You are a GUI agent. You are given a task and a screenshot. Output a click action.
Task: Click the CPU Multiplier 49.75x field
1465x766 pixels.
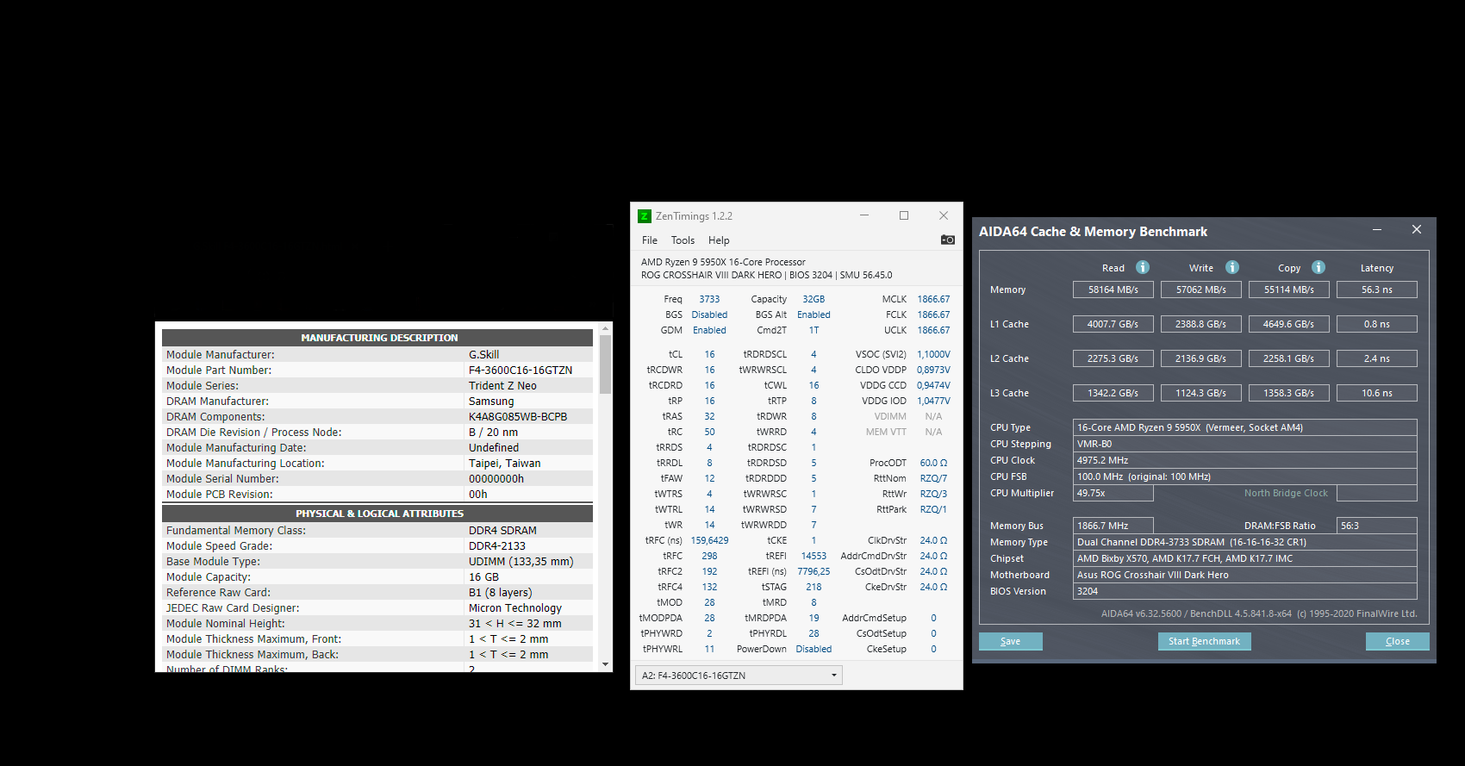[x=1113, y=493]
